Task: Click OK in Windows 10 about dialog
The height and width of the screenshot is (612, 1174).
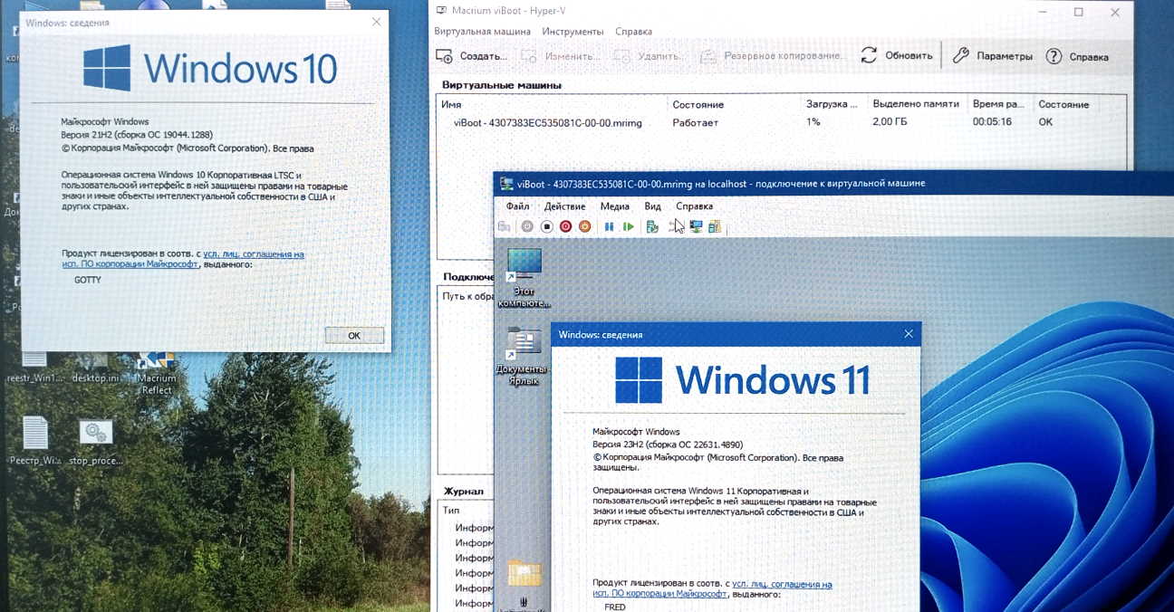Action: pyautogui.click(x=354, y=335)
